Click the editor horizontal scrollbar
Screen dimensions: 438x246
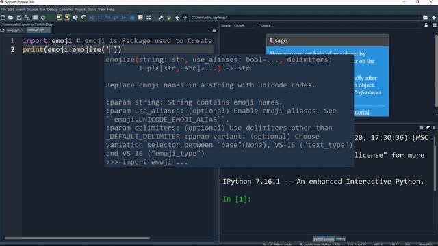pos(77,238)
